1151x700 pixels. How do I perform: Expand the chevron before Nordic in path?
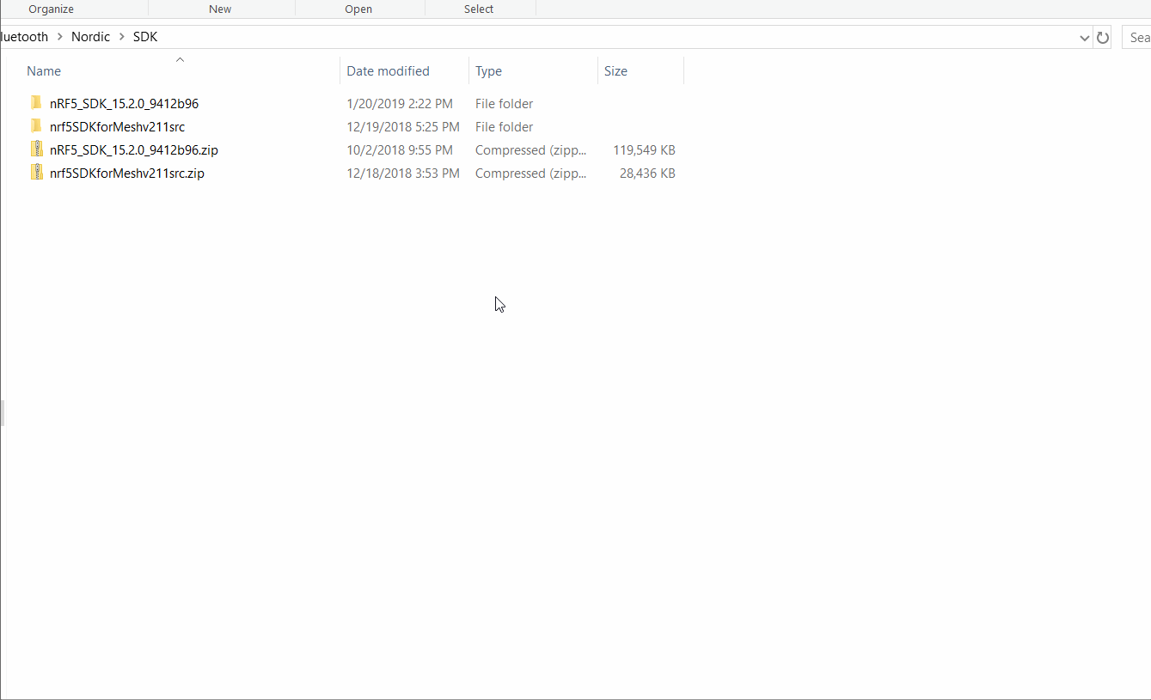pos(60,37)
